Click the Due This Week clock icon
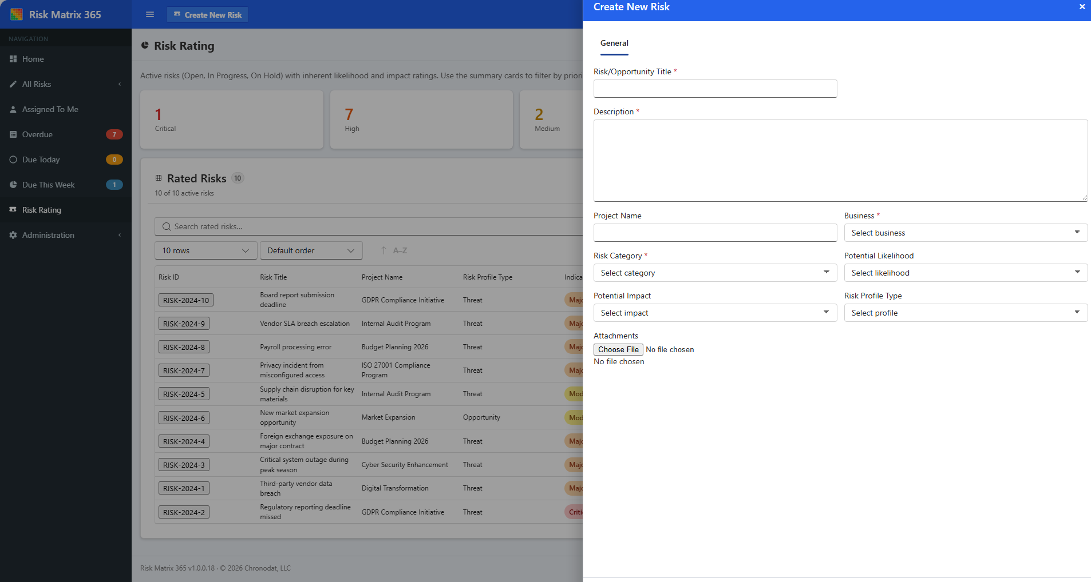Image resolution: width=1091 pixels, height=582 pixels. [x=13, y=185]
